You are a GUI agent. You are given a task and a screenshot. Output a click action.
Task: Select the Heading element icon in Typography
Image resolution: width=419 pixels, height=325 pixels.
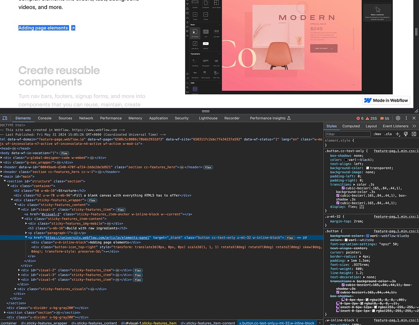195,61
